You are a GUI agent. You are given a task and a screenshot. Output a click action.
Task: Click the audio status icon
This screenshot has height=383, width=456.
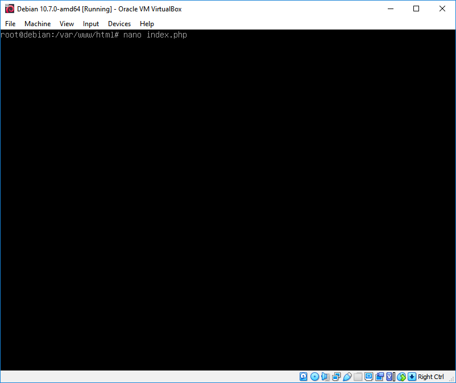(x=325, y=377)
